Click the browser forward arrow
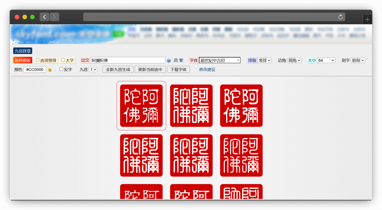This screenshot has width=382, height=210. point(54,17)
